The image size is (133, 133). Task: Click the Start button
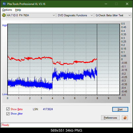point(120,109)
